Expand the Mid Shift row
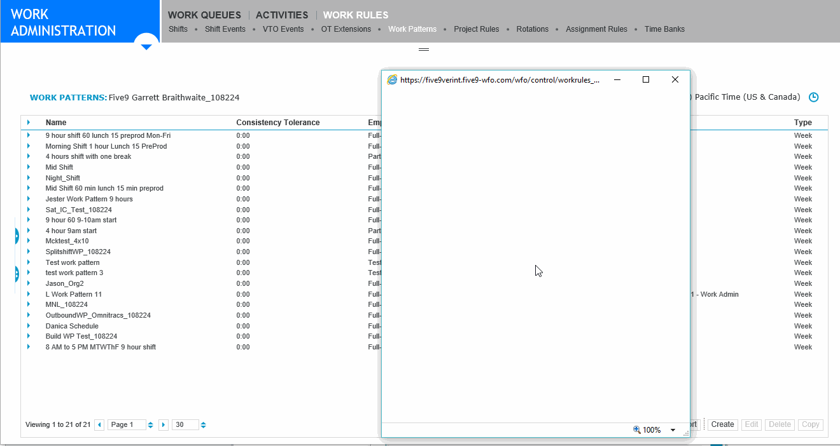Screen dimensions: 840x446 (x=29, y=167)
